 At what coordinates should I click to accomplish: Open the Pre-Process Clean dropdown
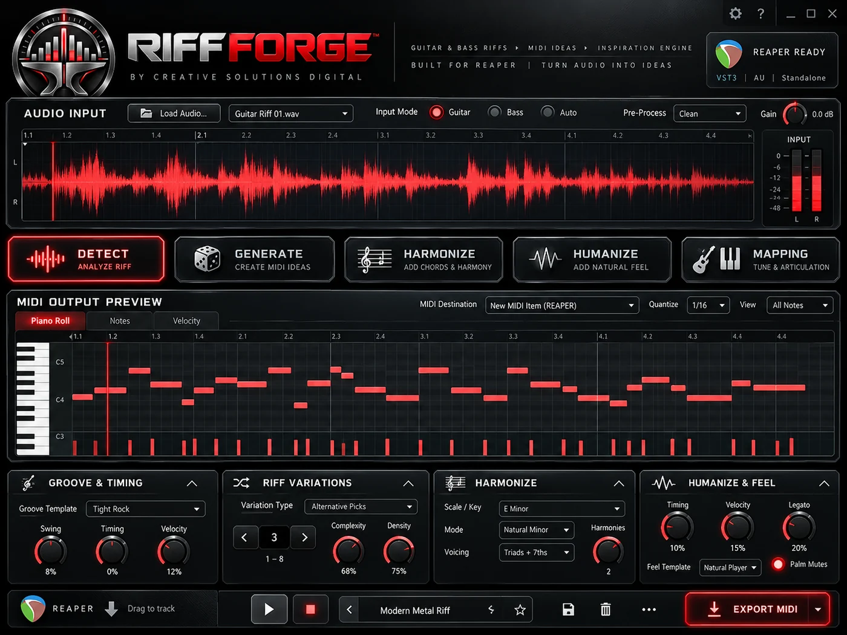coord(710,114)
